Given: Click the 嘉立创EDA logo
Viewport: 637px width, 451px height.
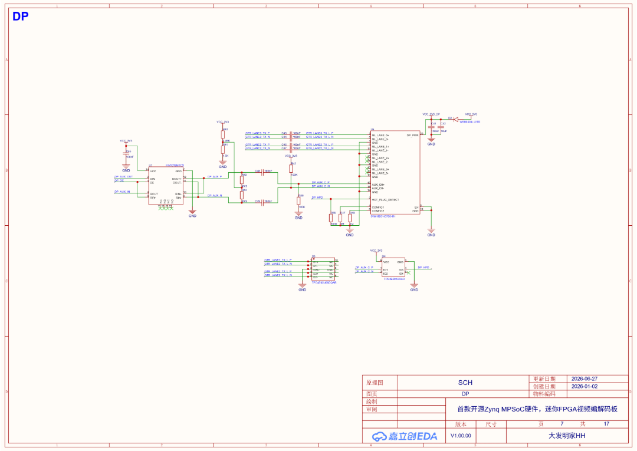Looking at the screenshot, I should 405,436.
